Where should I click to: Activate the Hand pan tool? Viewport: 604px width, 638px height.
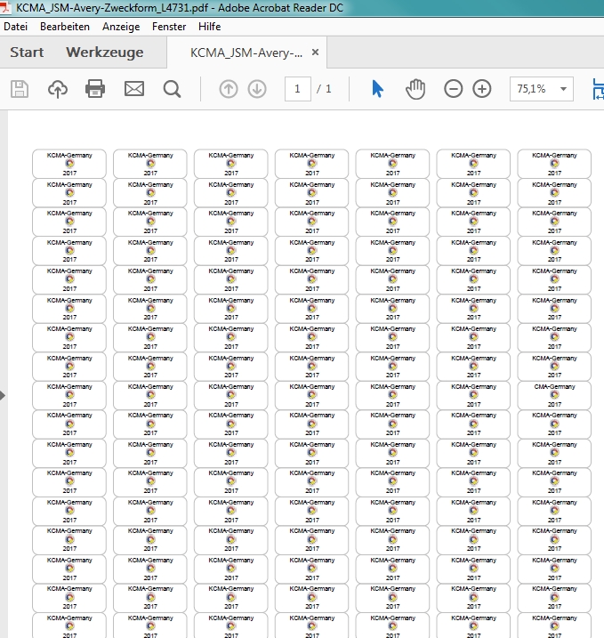pos(415,89)
